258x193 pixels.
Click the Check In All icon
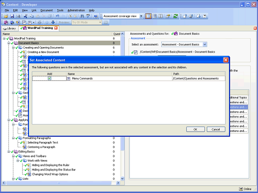191,16
